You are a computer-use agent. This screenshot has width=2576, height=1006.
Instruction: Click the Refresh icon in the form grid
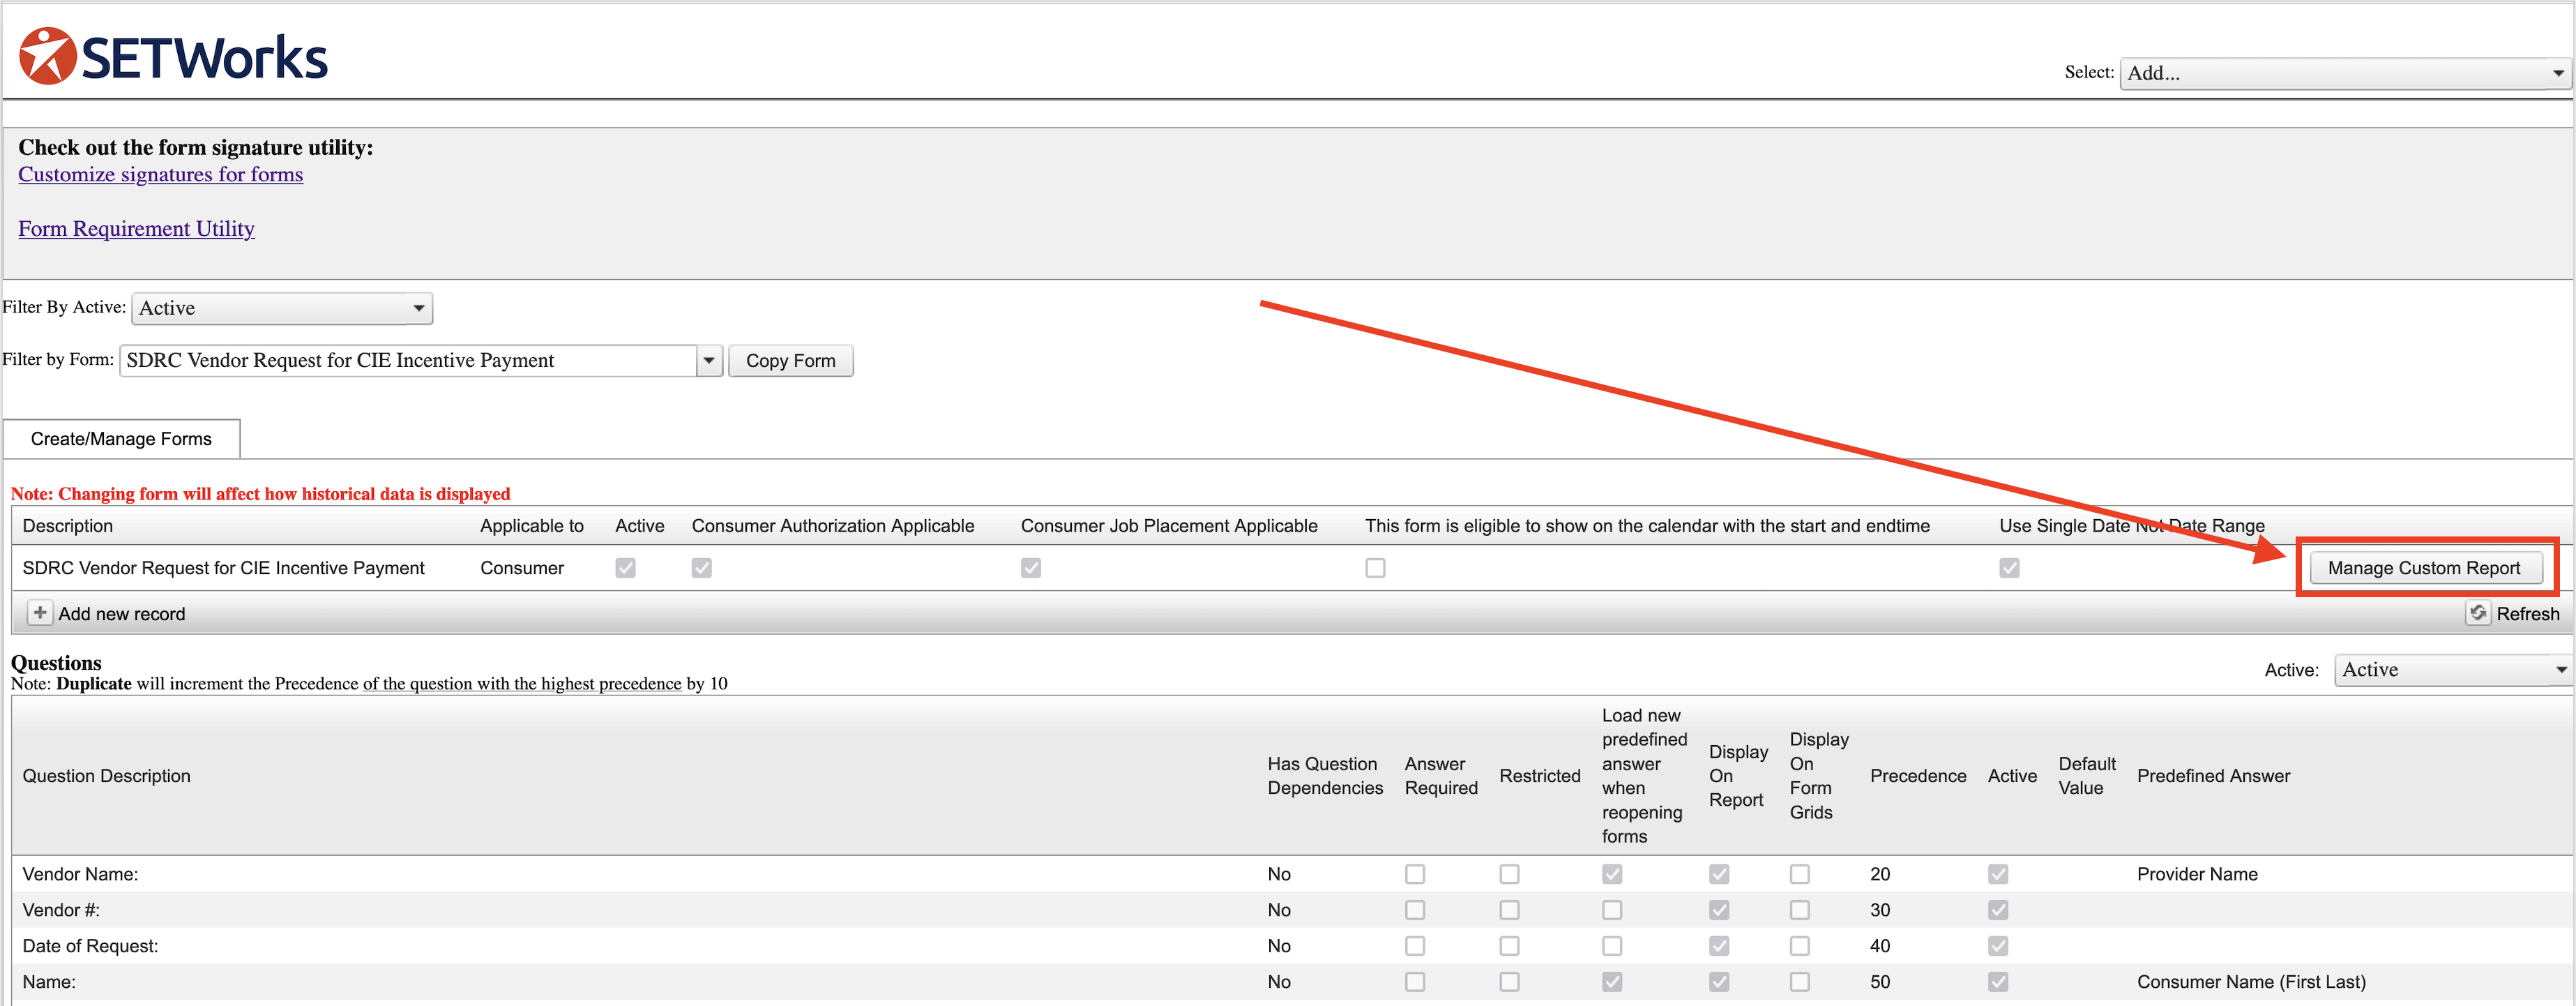[2477, 613]
